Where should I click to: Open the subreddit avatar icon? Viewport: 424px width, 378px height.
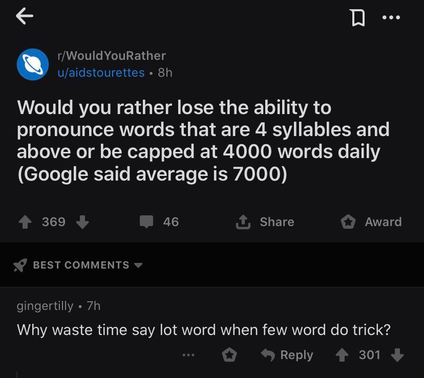[x=33, y=64]
